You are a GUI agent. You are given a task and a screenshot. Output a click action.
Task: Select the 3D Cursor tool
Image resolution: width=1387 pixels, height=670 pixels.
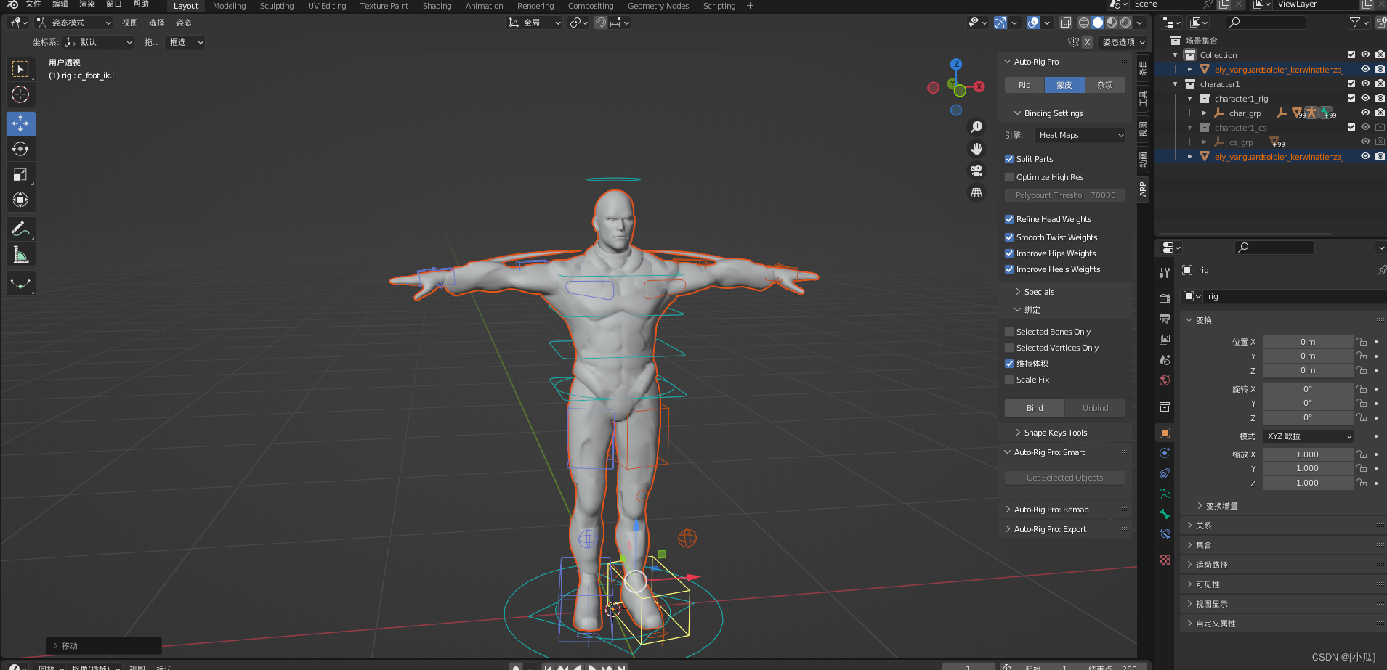tap(20, 94)
